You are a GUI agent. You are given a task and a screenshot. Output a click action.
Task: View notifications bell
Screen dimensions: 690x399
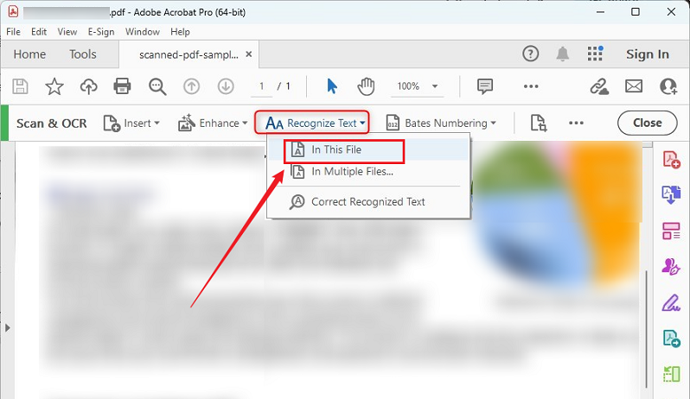tap(562, 54)
